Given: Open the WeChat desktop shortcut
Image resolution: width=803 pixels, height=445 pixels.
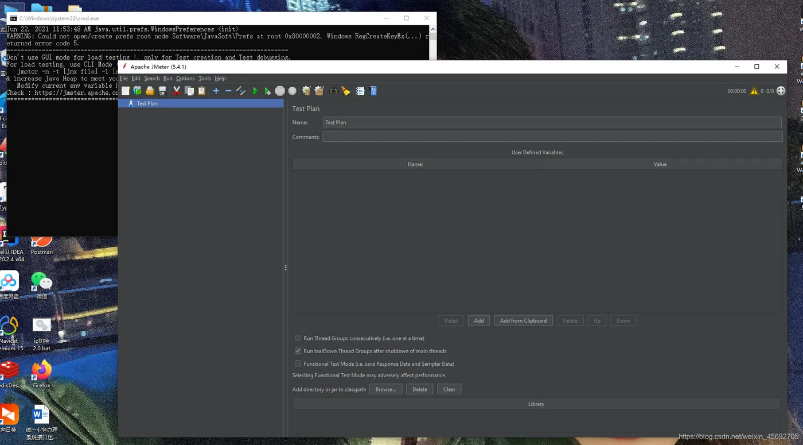Looking at the screenshot, I should pos(41,285).
